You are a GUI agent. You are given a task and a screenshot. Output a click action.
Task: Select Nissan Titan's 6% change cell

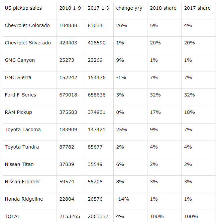[120, 164]
